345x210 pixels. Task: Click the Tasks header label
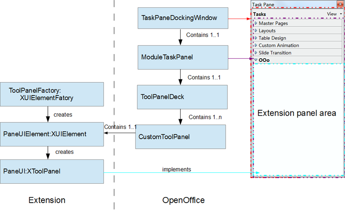pos(260,14)
